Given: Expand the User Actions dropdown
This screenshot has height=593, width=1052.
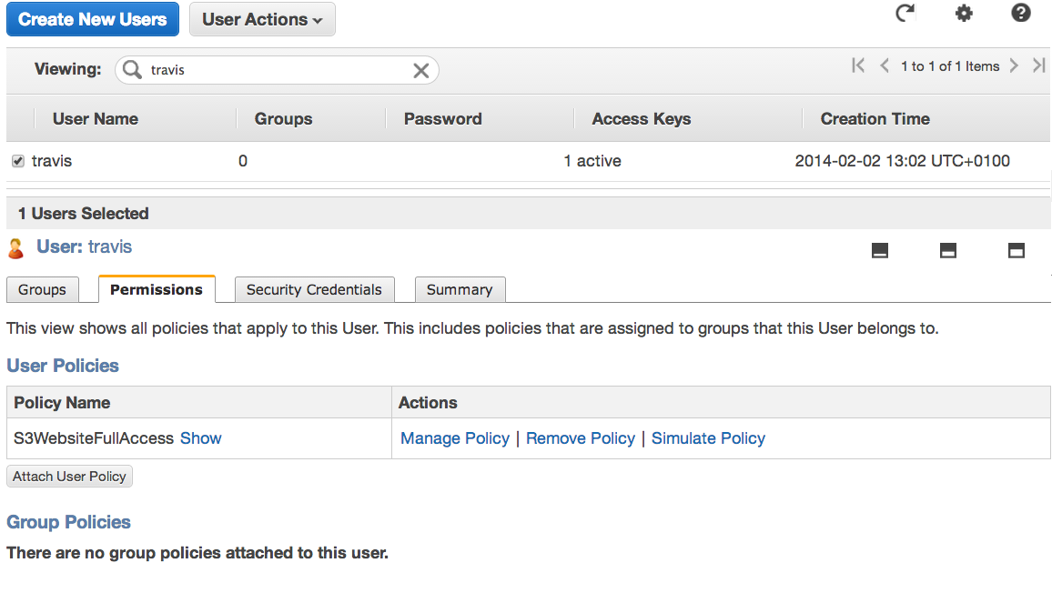Looking at the screenshot, I should pos(262,19).
